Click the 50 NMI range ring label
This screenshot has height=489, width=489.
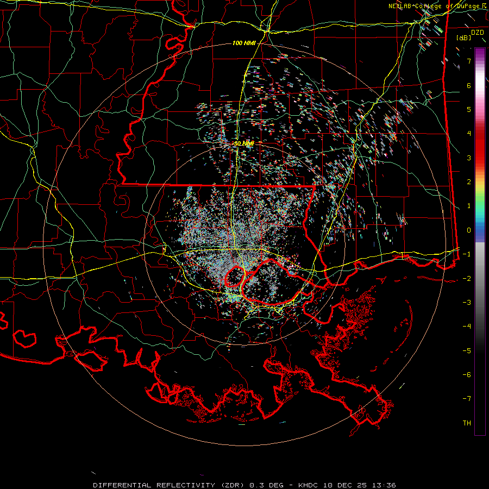[x=244, y=143]
